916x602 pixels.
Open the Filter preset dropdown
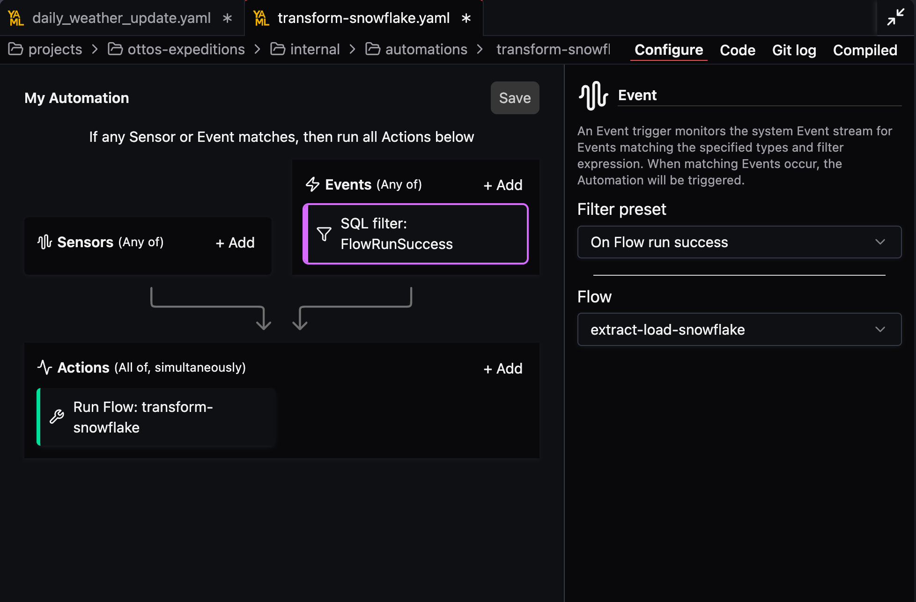click(x=739, y=242)
